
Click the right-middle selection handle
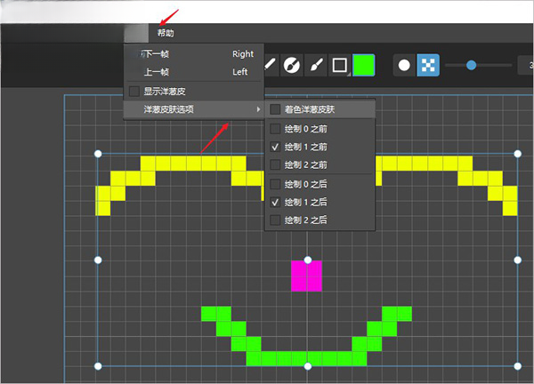click(x=518, y=260)
